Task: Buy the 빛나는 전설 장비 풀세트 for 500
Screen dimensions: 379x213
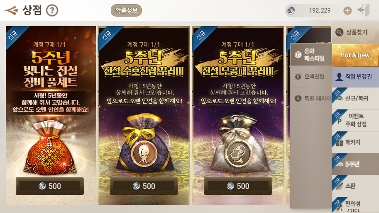Action: (50, 186)
